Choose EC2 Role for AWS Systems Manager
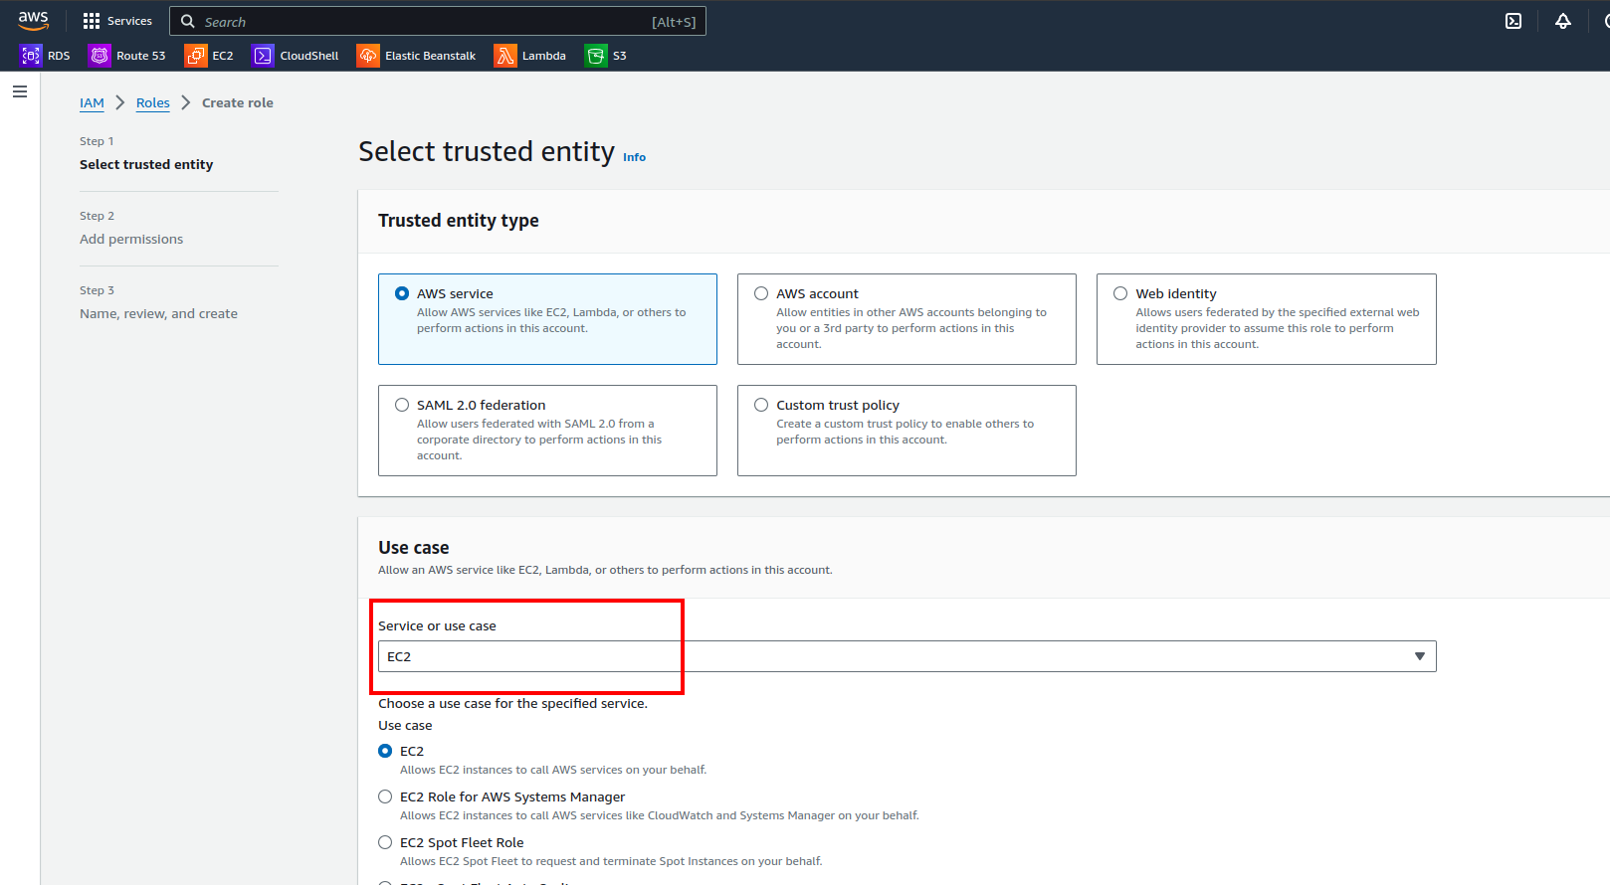This screenshot has width=1610, height=885. click(385, 796)
